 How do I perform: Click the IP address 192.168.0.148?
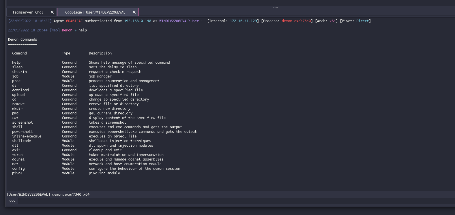138,21
